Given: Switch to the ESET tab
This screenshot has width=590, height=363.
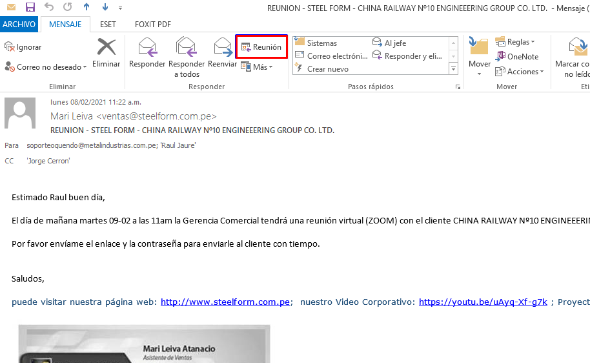Looking at the screenshot, I should point(108,24).
